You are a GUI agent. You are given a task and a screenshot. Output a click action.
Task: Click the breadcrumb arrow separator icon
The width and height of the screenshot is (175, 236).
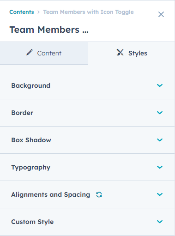coord(38,12)
